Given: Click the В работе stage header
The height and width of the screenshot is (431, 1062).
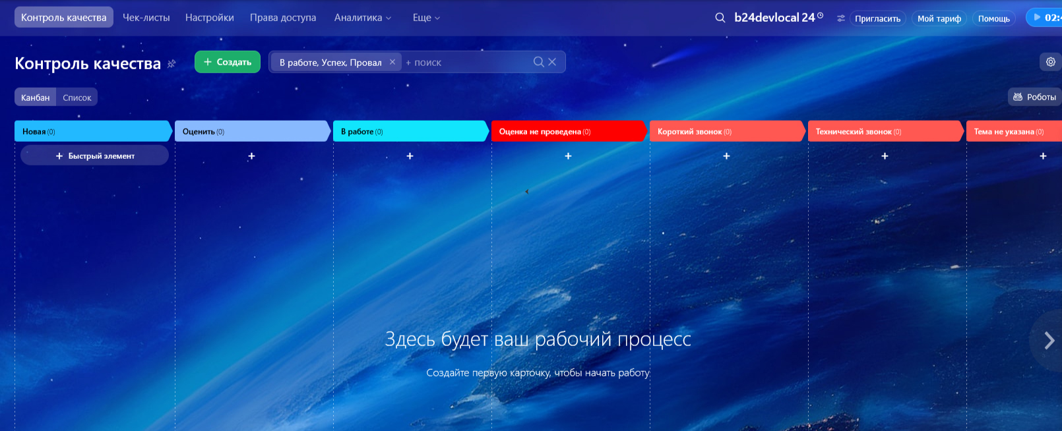Looking at the screenshot, I should pyautogui.click(x=410, y=131).
